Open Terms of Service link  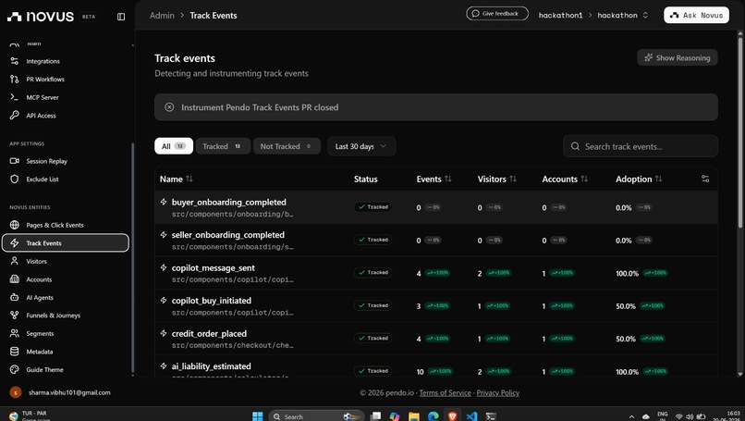(445, 392)
